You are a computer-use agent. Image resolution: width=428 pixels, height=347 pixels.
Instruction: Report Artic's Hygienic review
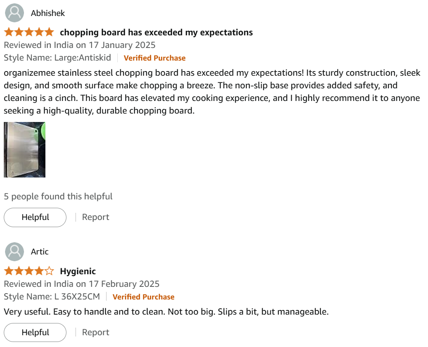pos(95,332)
